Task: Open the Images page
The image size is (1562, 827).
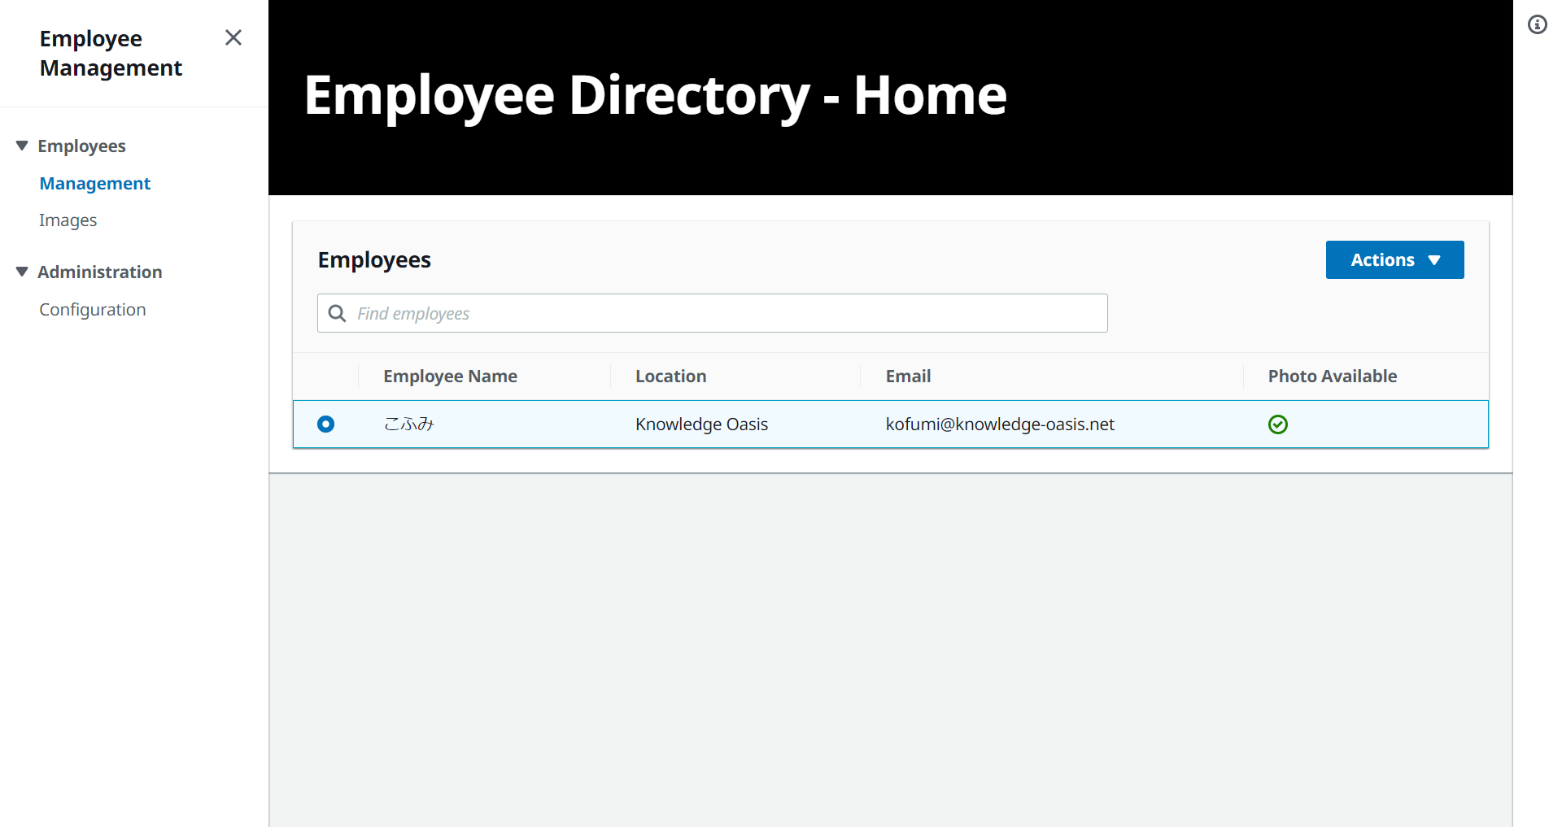Action: point(68,220)
